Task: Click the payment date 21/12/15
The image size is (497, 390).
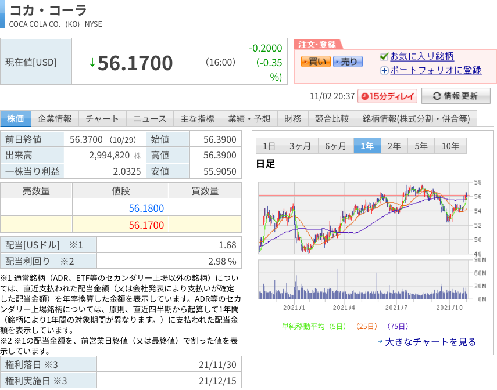Action: click(x=217, y=381)
